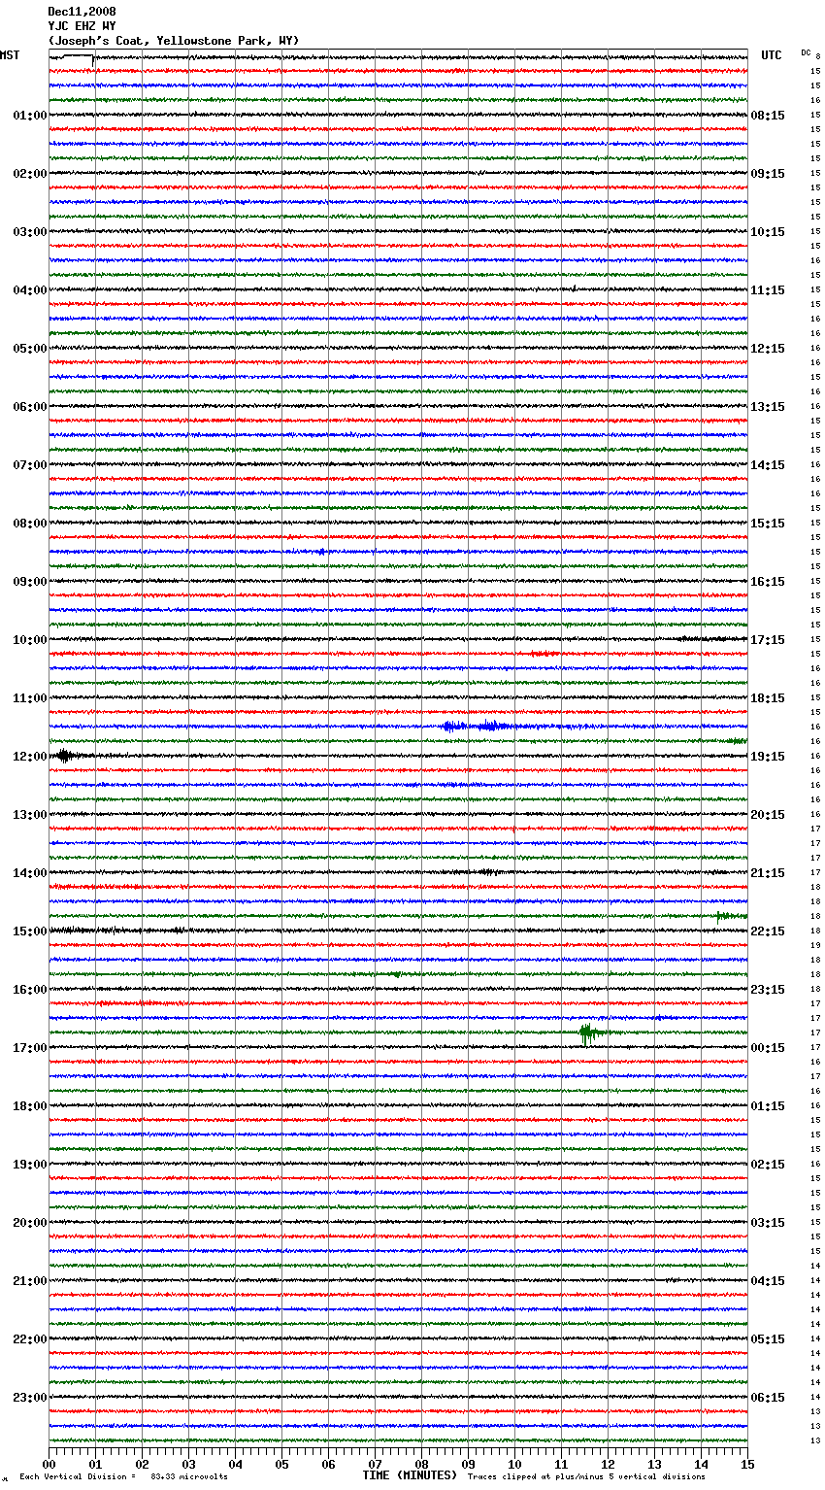
Task: Click the "08:00" MST time label
Action: coord(30,524)
